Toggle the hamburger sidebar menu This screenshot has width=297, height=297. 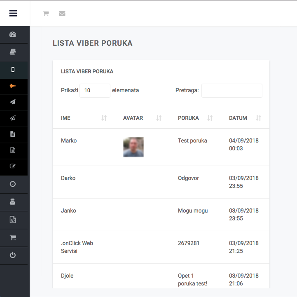pos(13,13)
